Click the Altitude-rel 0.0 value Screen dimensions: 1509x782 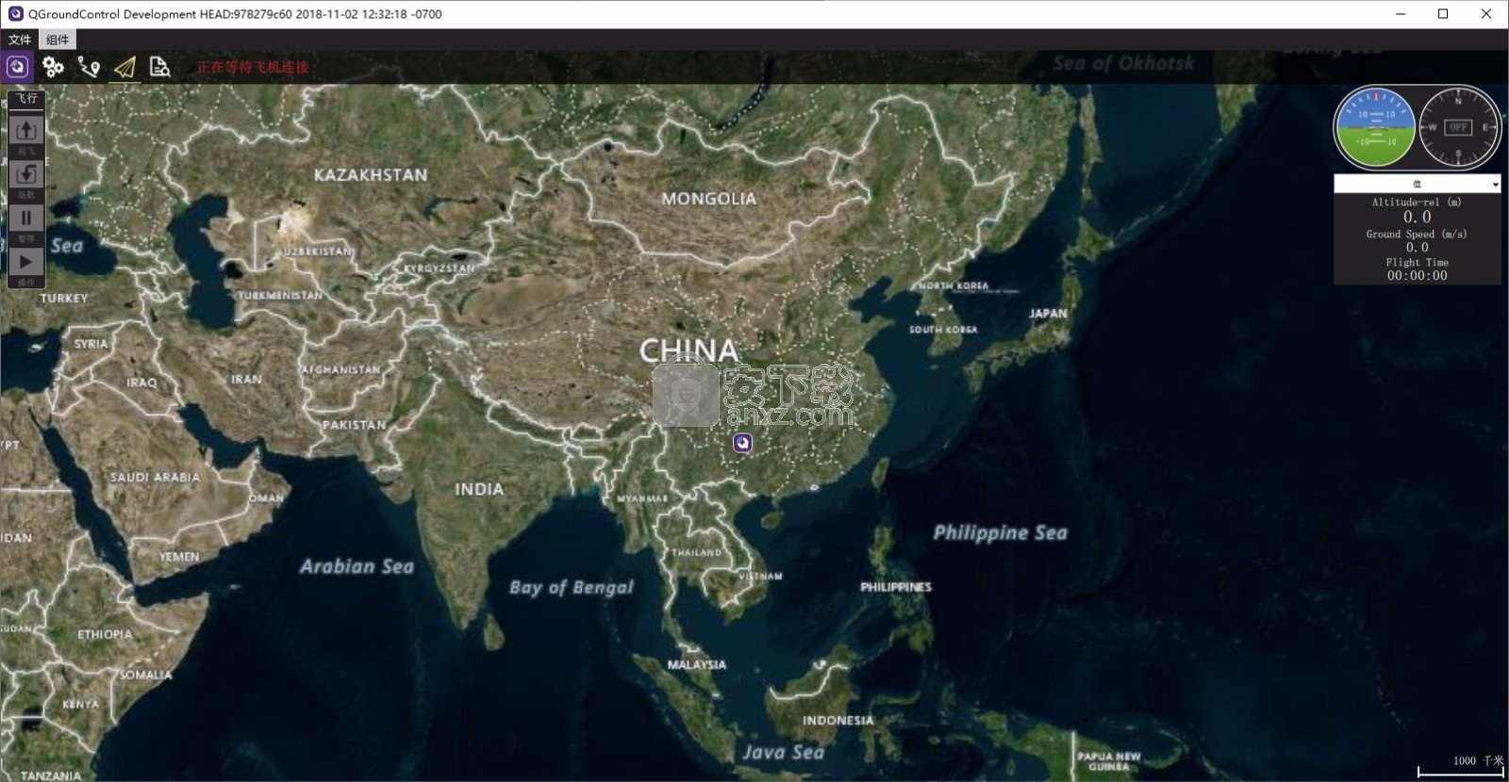tap(1417, 217)
